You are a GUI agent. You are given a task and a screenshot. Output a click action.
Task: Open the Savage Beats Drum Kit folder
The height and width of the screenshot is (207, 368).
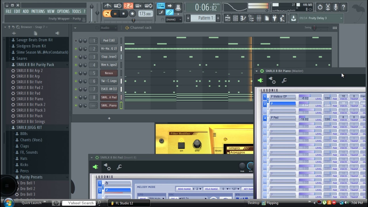[x=34, y=40]
